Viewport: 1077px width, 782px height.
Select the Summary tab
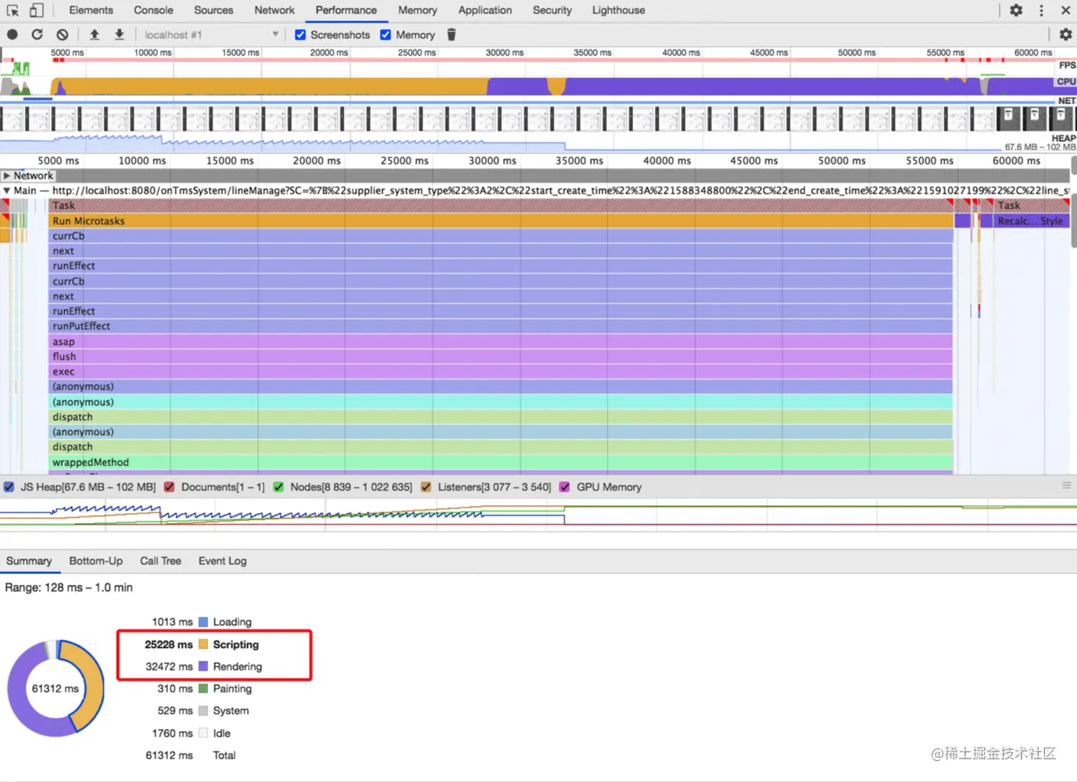point(29,561)
